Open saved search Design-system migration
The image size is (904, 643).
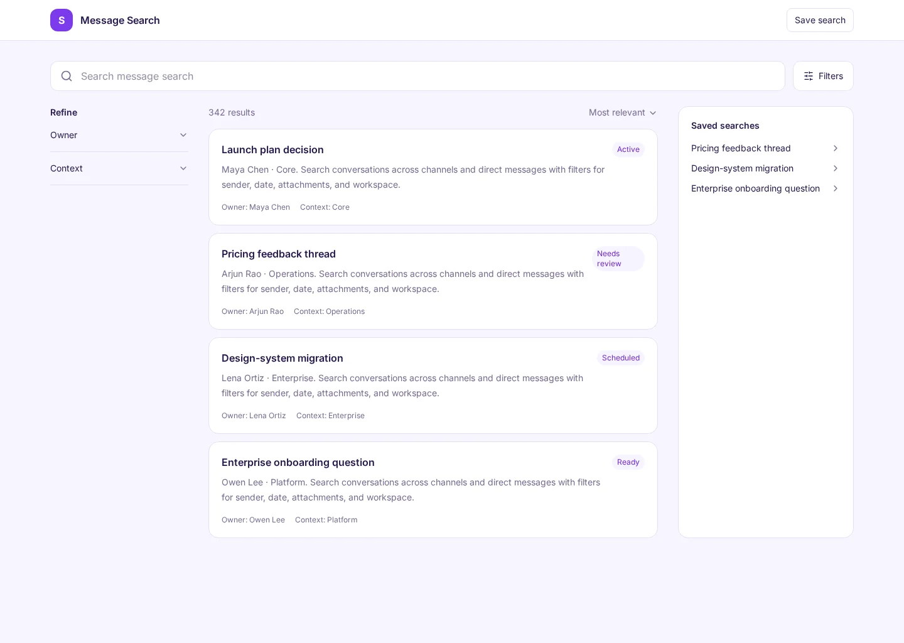tap(766, 168)
